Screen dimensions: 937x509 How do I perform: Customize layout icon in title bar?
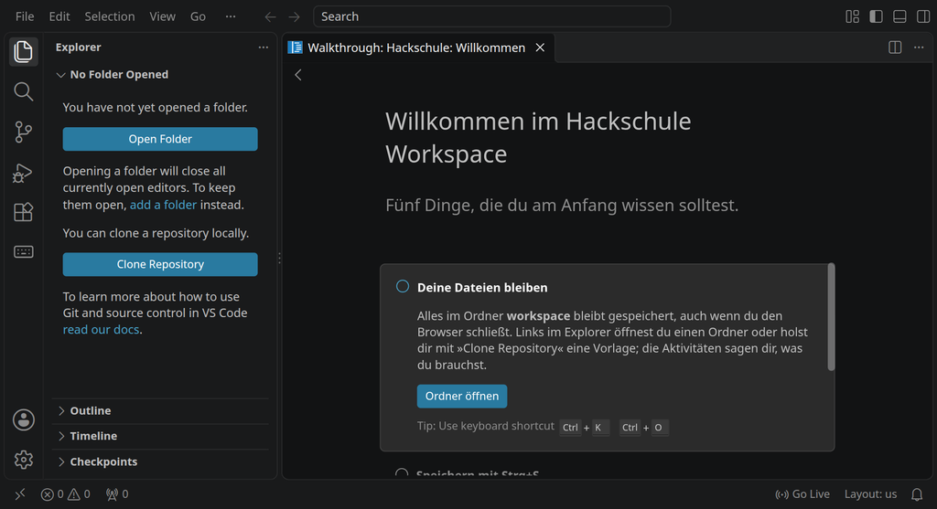click(x=852, y=16)
